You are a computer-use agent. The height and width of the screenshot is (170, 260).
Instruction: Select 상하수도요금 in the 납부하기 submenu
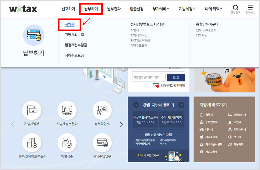point(74,55)
